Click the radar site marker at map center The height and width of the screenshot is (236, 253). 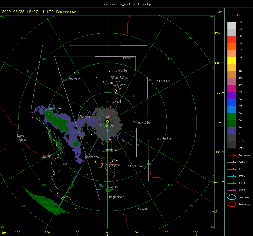click(107, 122)
